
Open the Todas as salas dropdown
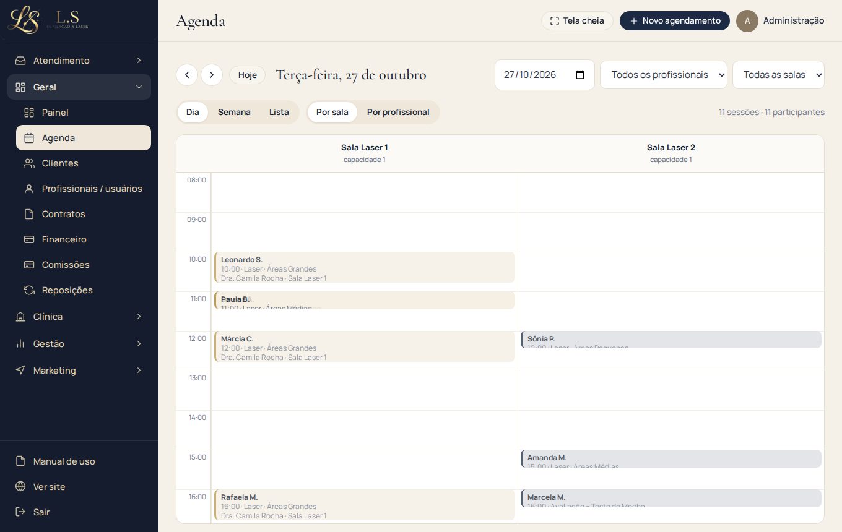click(x=778, y=75)
